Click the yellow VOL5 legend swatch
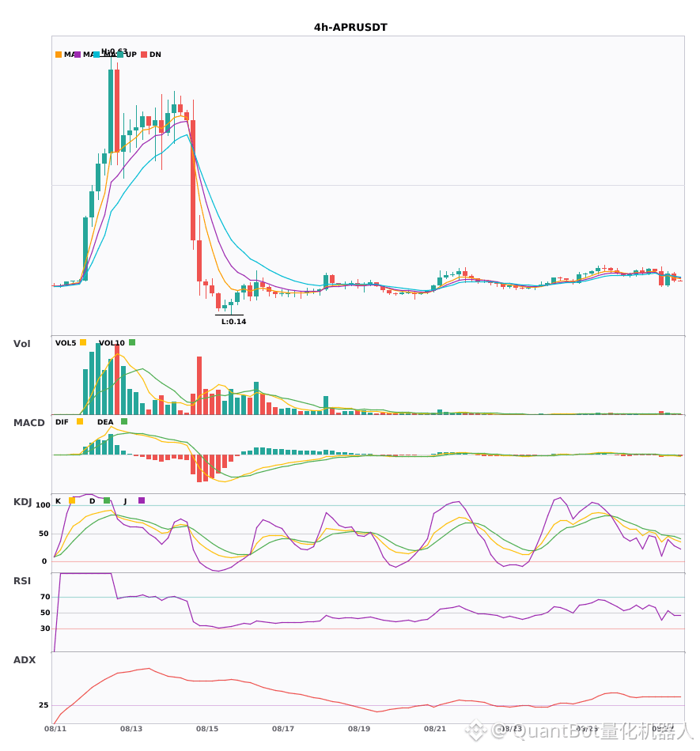Screen dimensions: 700x751 [x=83, y=342]
